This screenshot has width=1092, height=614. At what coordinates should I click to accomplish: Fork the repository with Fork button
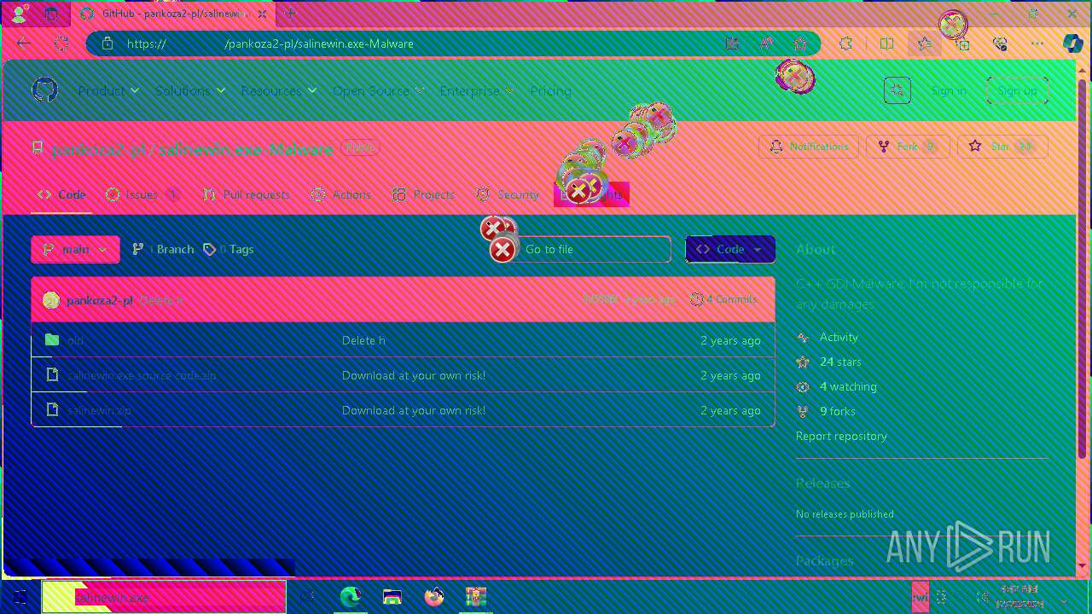tap(908, 147)
